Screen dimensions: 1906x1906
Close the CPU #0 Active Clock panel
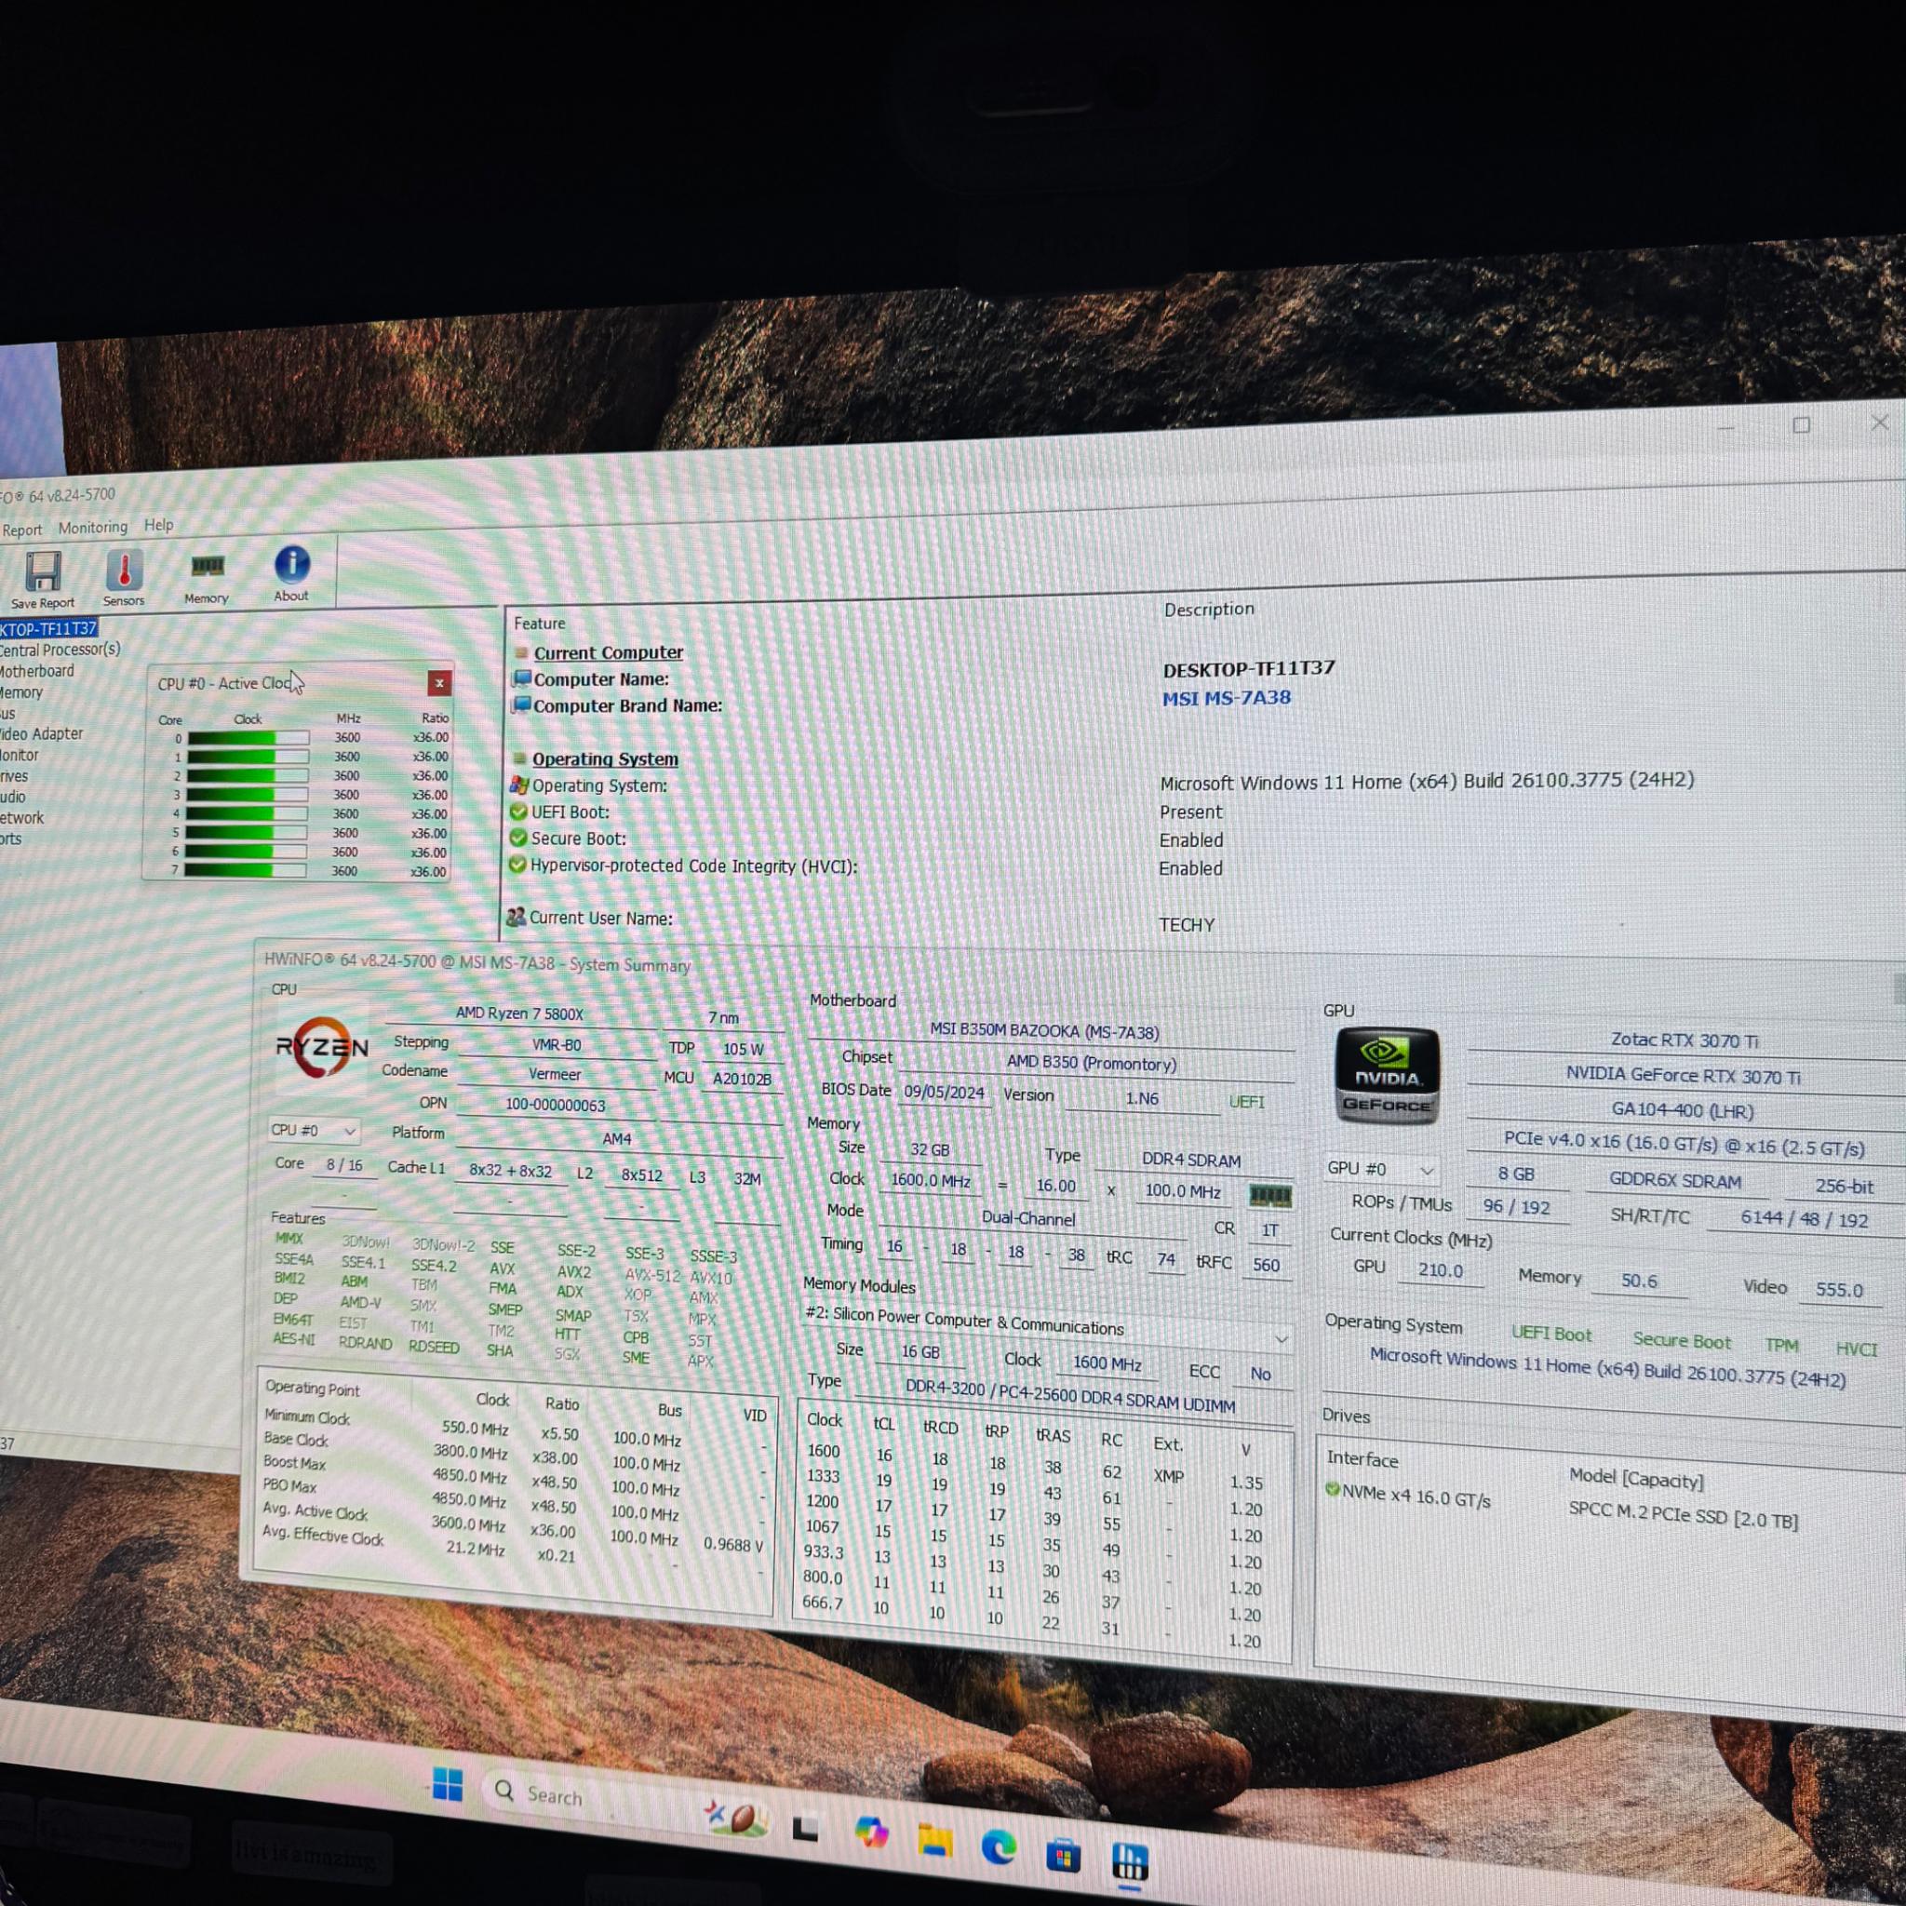[439, 683]
